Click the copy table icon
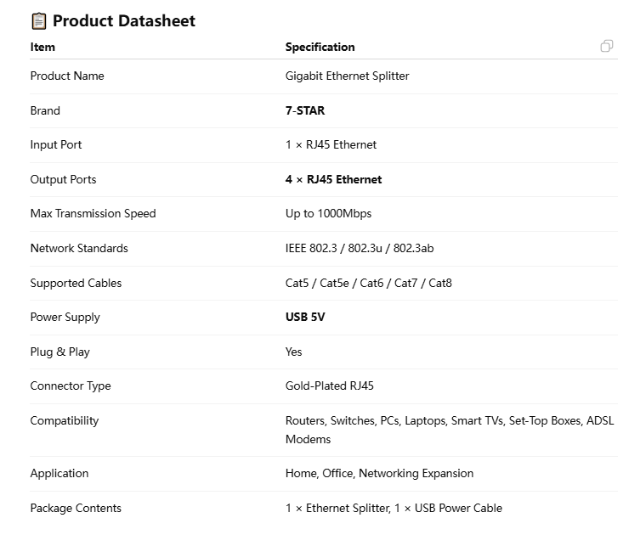 [x=607, y=46]
